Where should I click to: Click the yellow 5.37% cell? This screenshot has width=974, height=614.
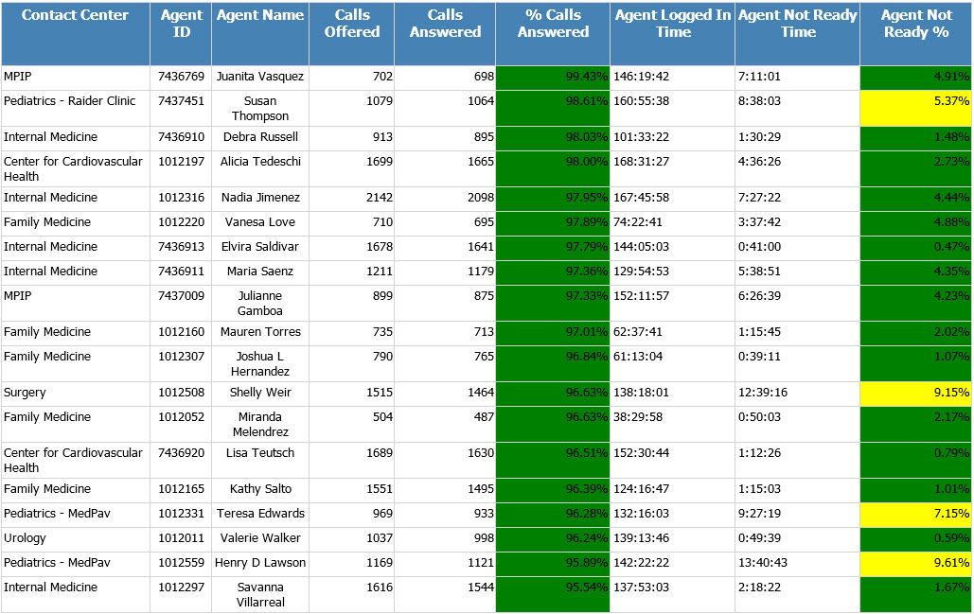click(x=915, y=108)
